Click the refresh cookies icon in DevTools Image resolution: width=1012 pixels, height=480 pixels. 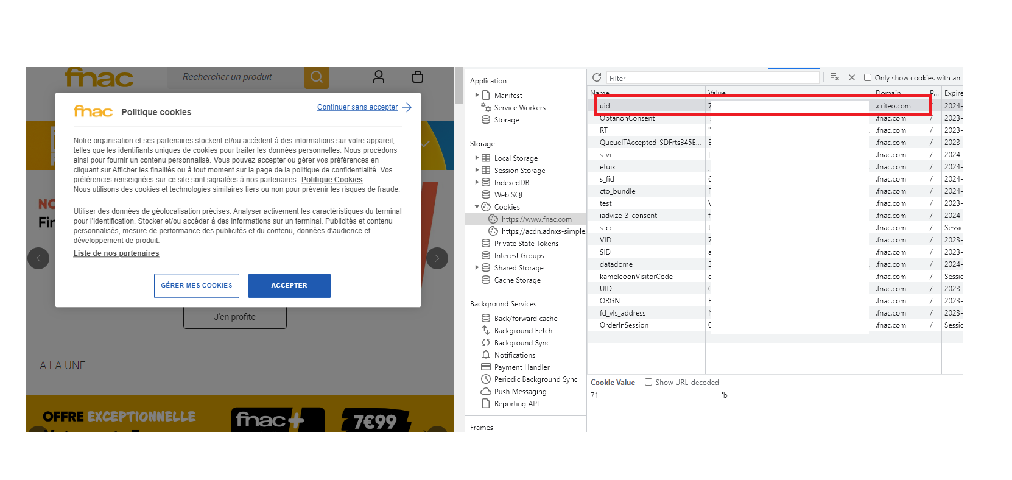pyautogui.click(x=597, y=77)
